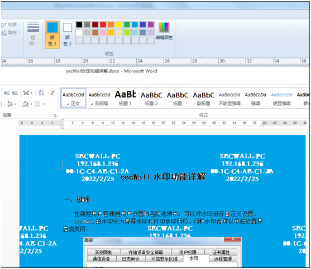Click the document title secWall 水印功能详解
The height and width of the screenshot is (269, 311).
[x=162, y=177]
